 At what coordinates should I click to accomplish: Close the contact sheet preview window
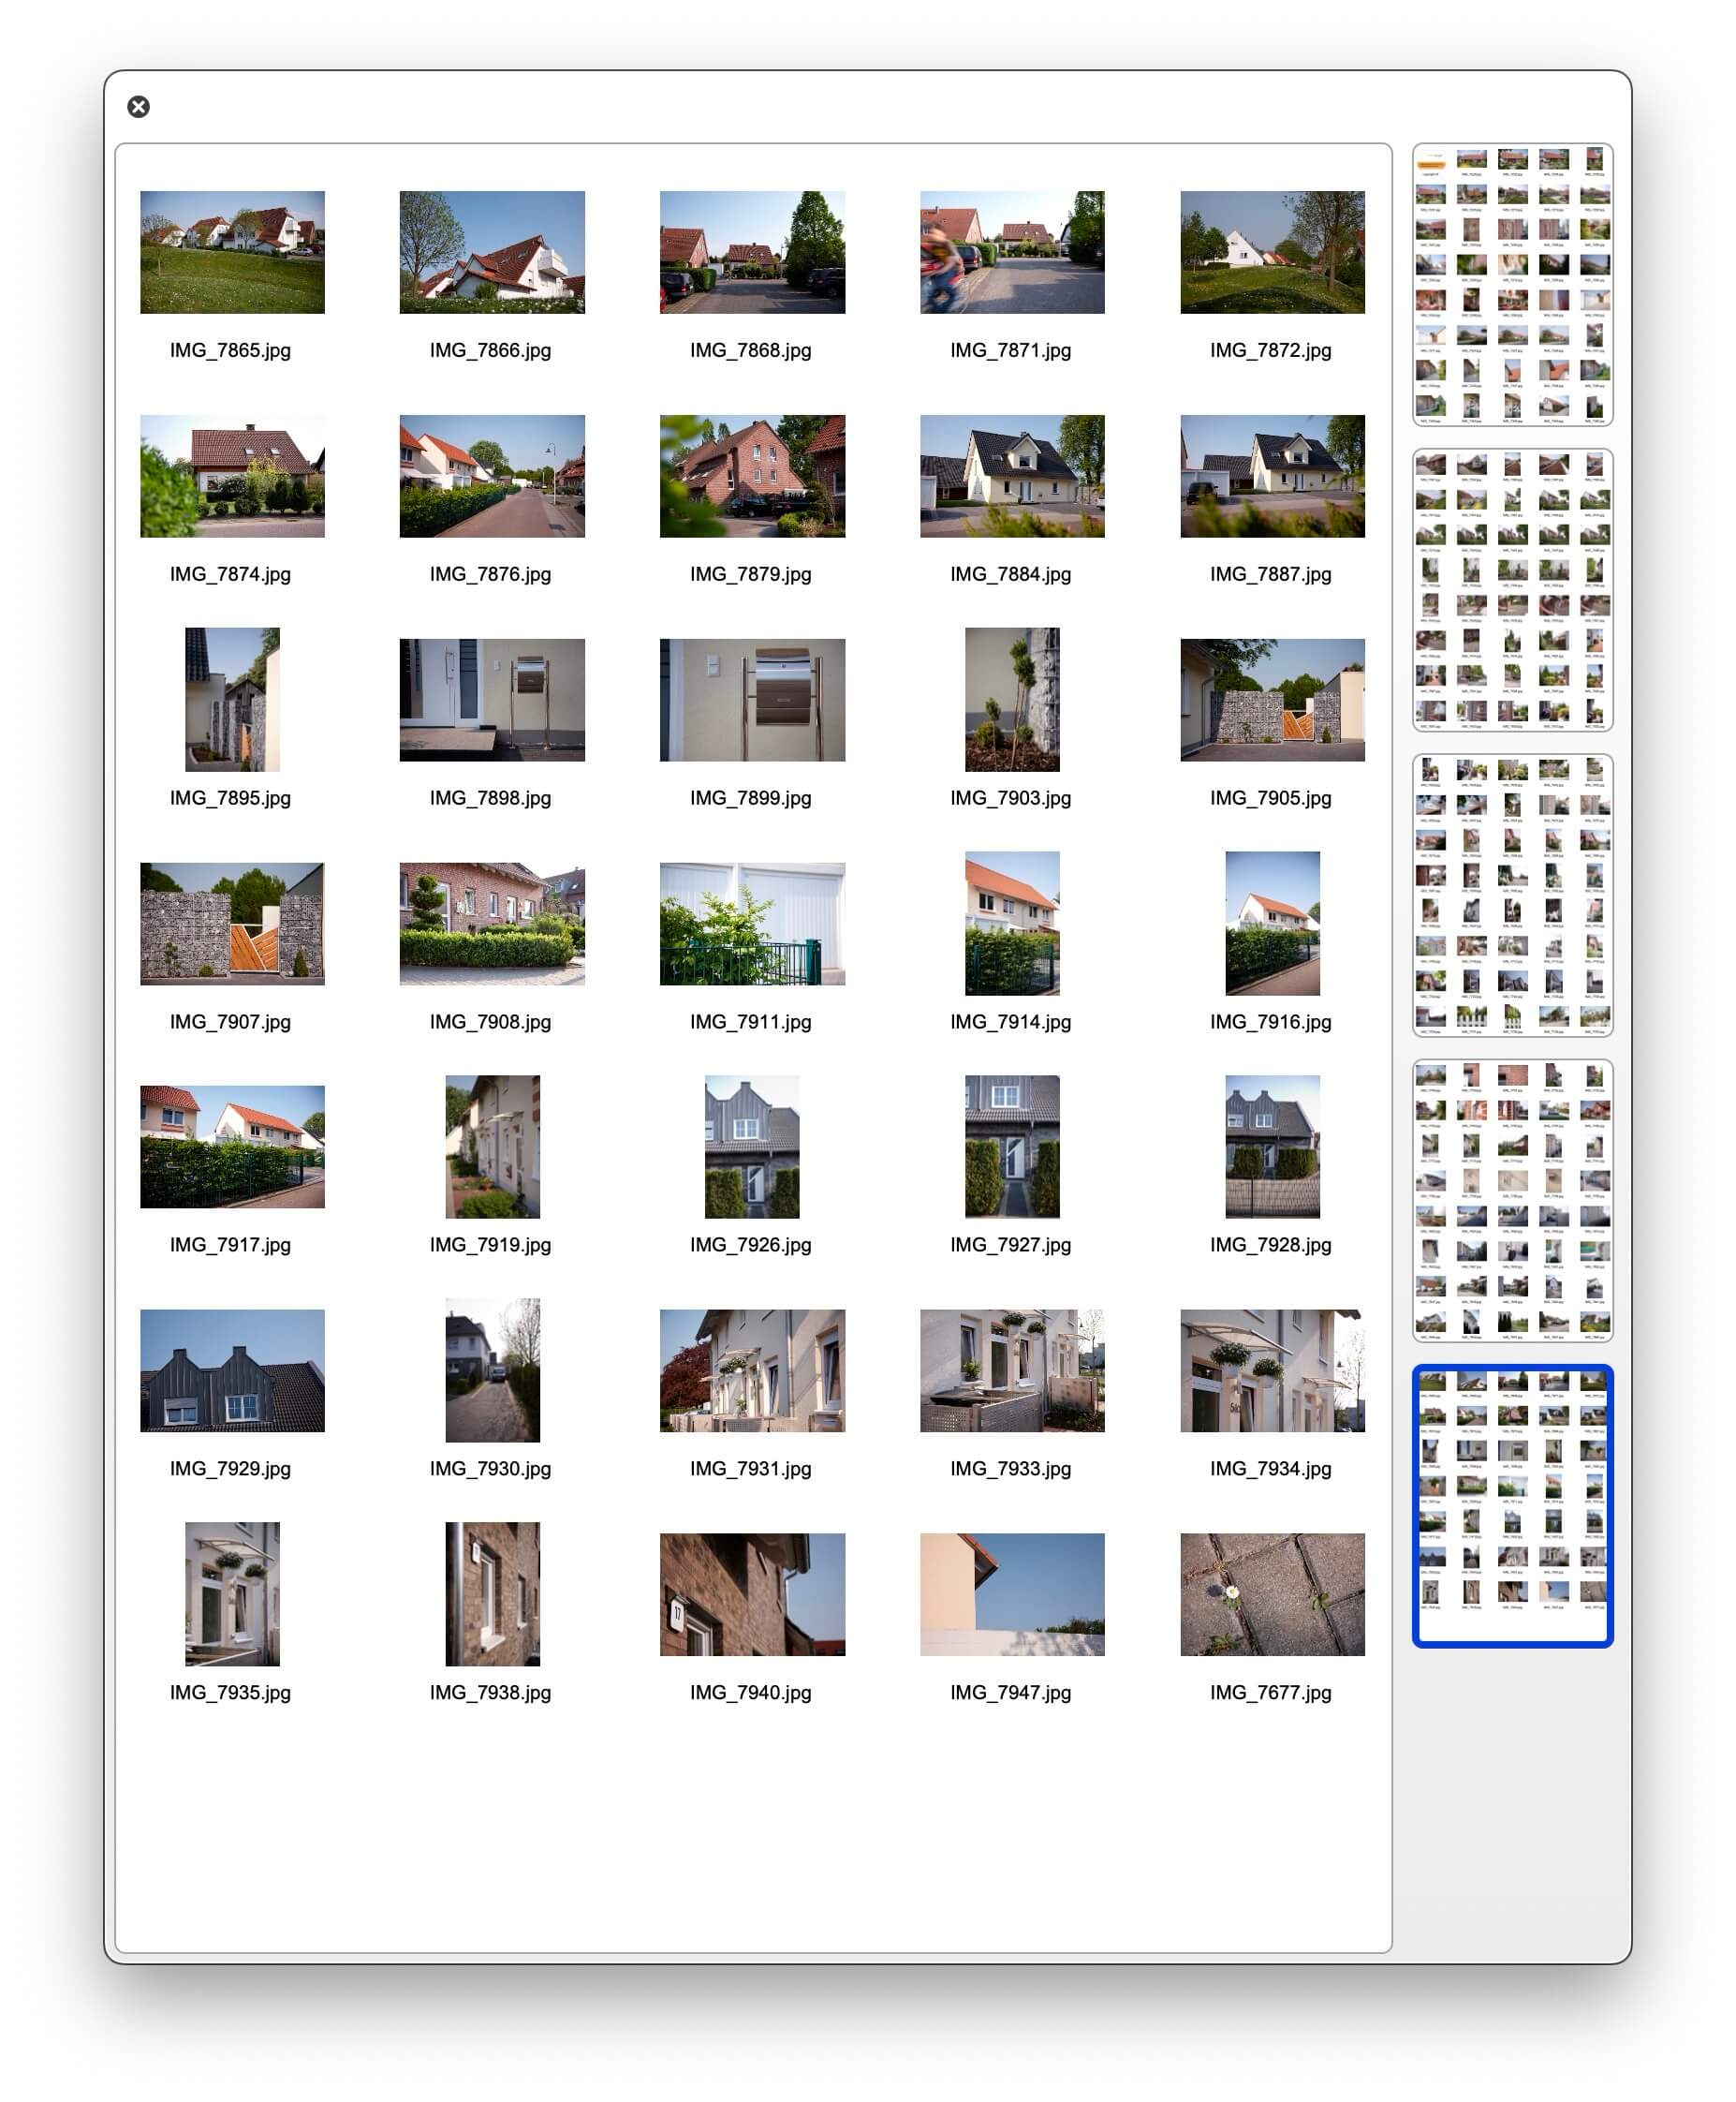click(139, 107)
